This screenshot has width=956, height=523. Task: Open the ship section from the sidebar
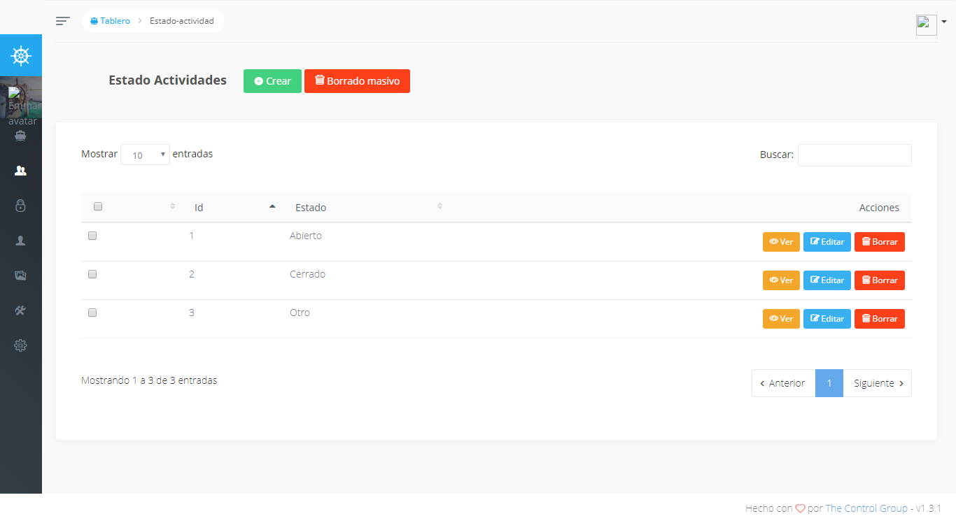pos(20,136)
